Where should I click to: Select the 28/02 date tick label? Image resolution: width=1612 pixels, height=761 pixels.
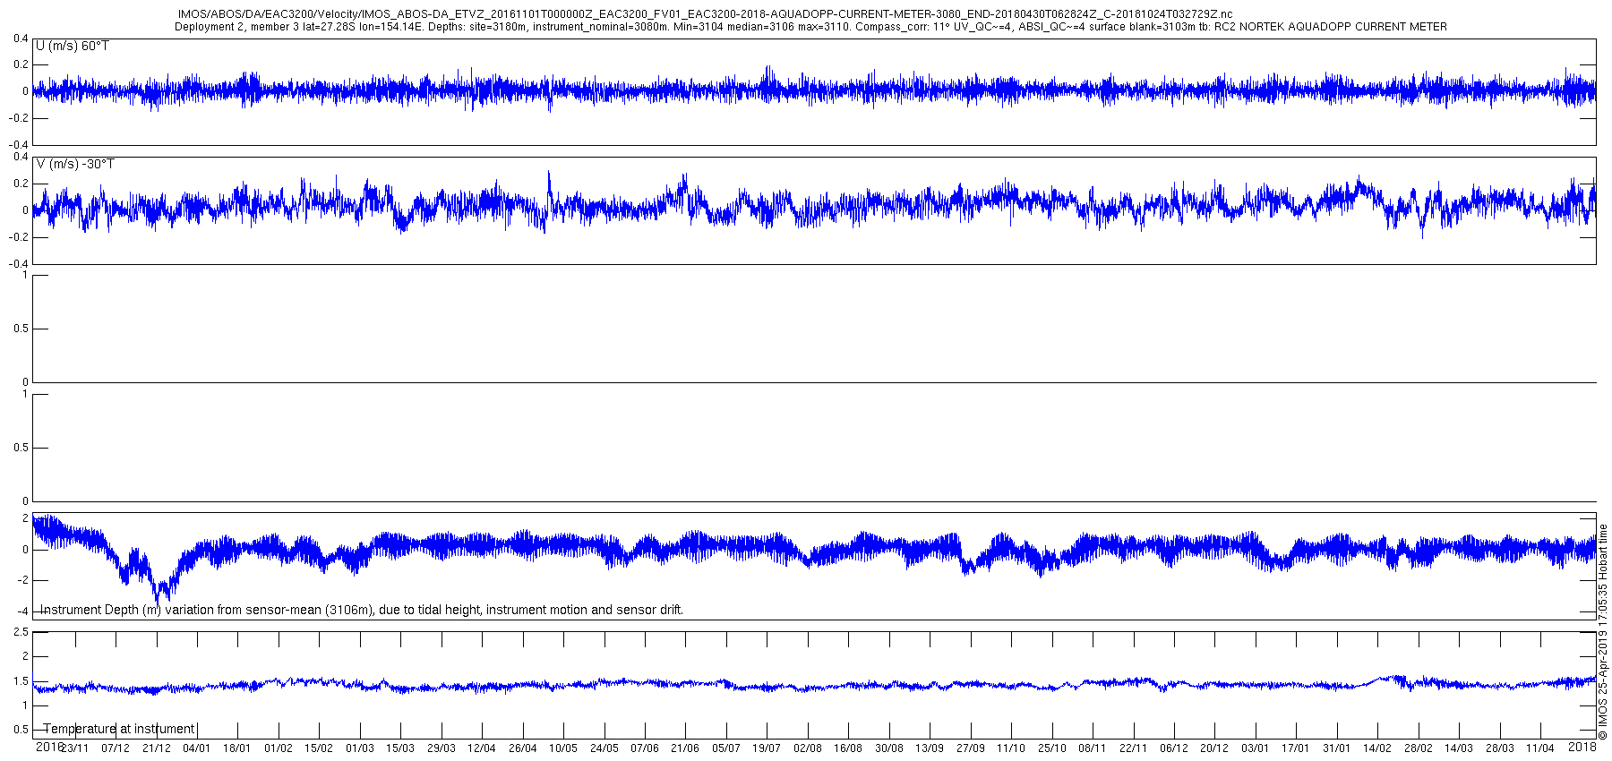(1419, 748)
